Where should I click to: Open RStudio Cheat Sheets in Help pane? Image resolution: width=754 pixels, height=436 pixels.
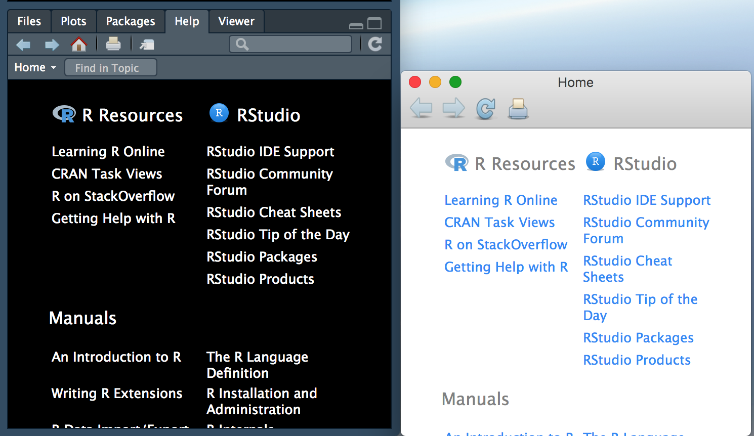click(274, 212)
